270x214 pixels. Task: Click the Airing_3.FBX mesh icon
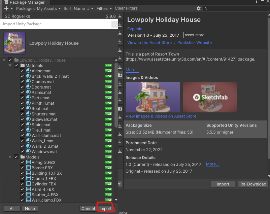coord(28,162)
